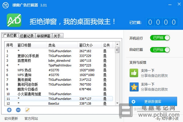This screenshot has height=122, width=183.
Task: Select the 酷我今日看点 row
Action: tap(59, 89)
